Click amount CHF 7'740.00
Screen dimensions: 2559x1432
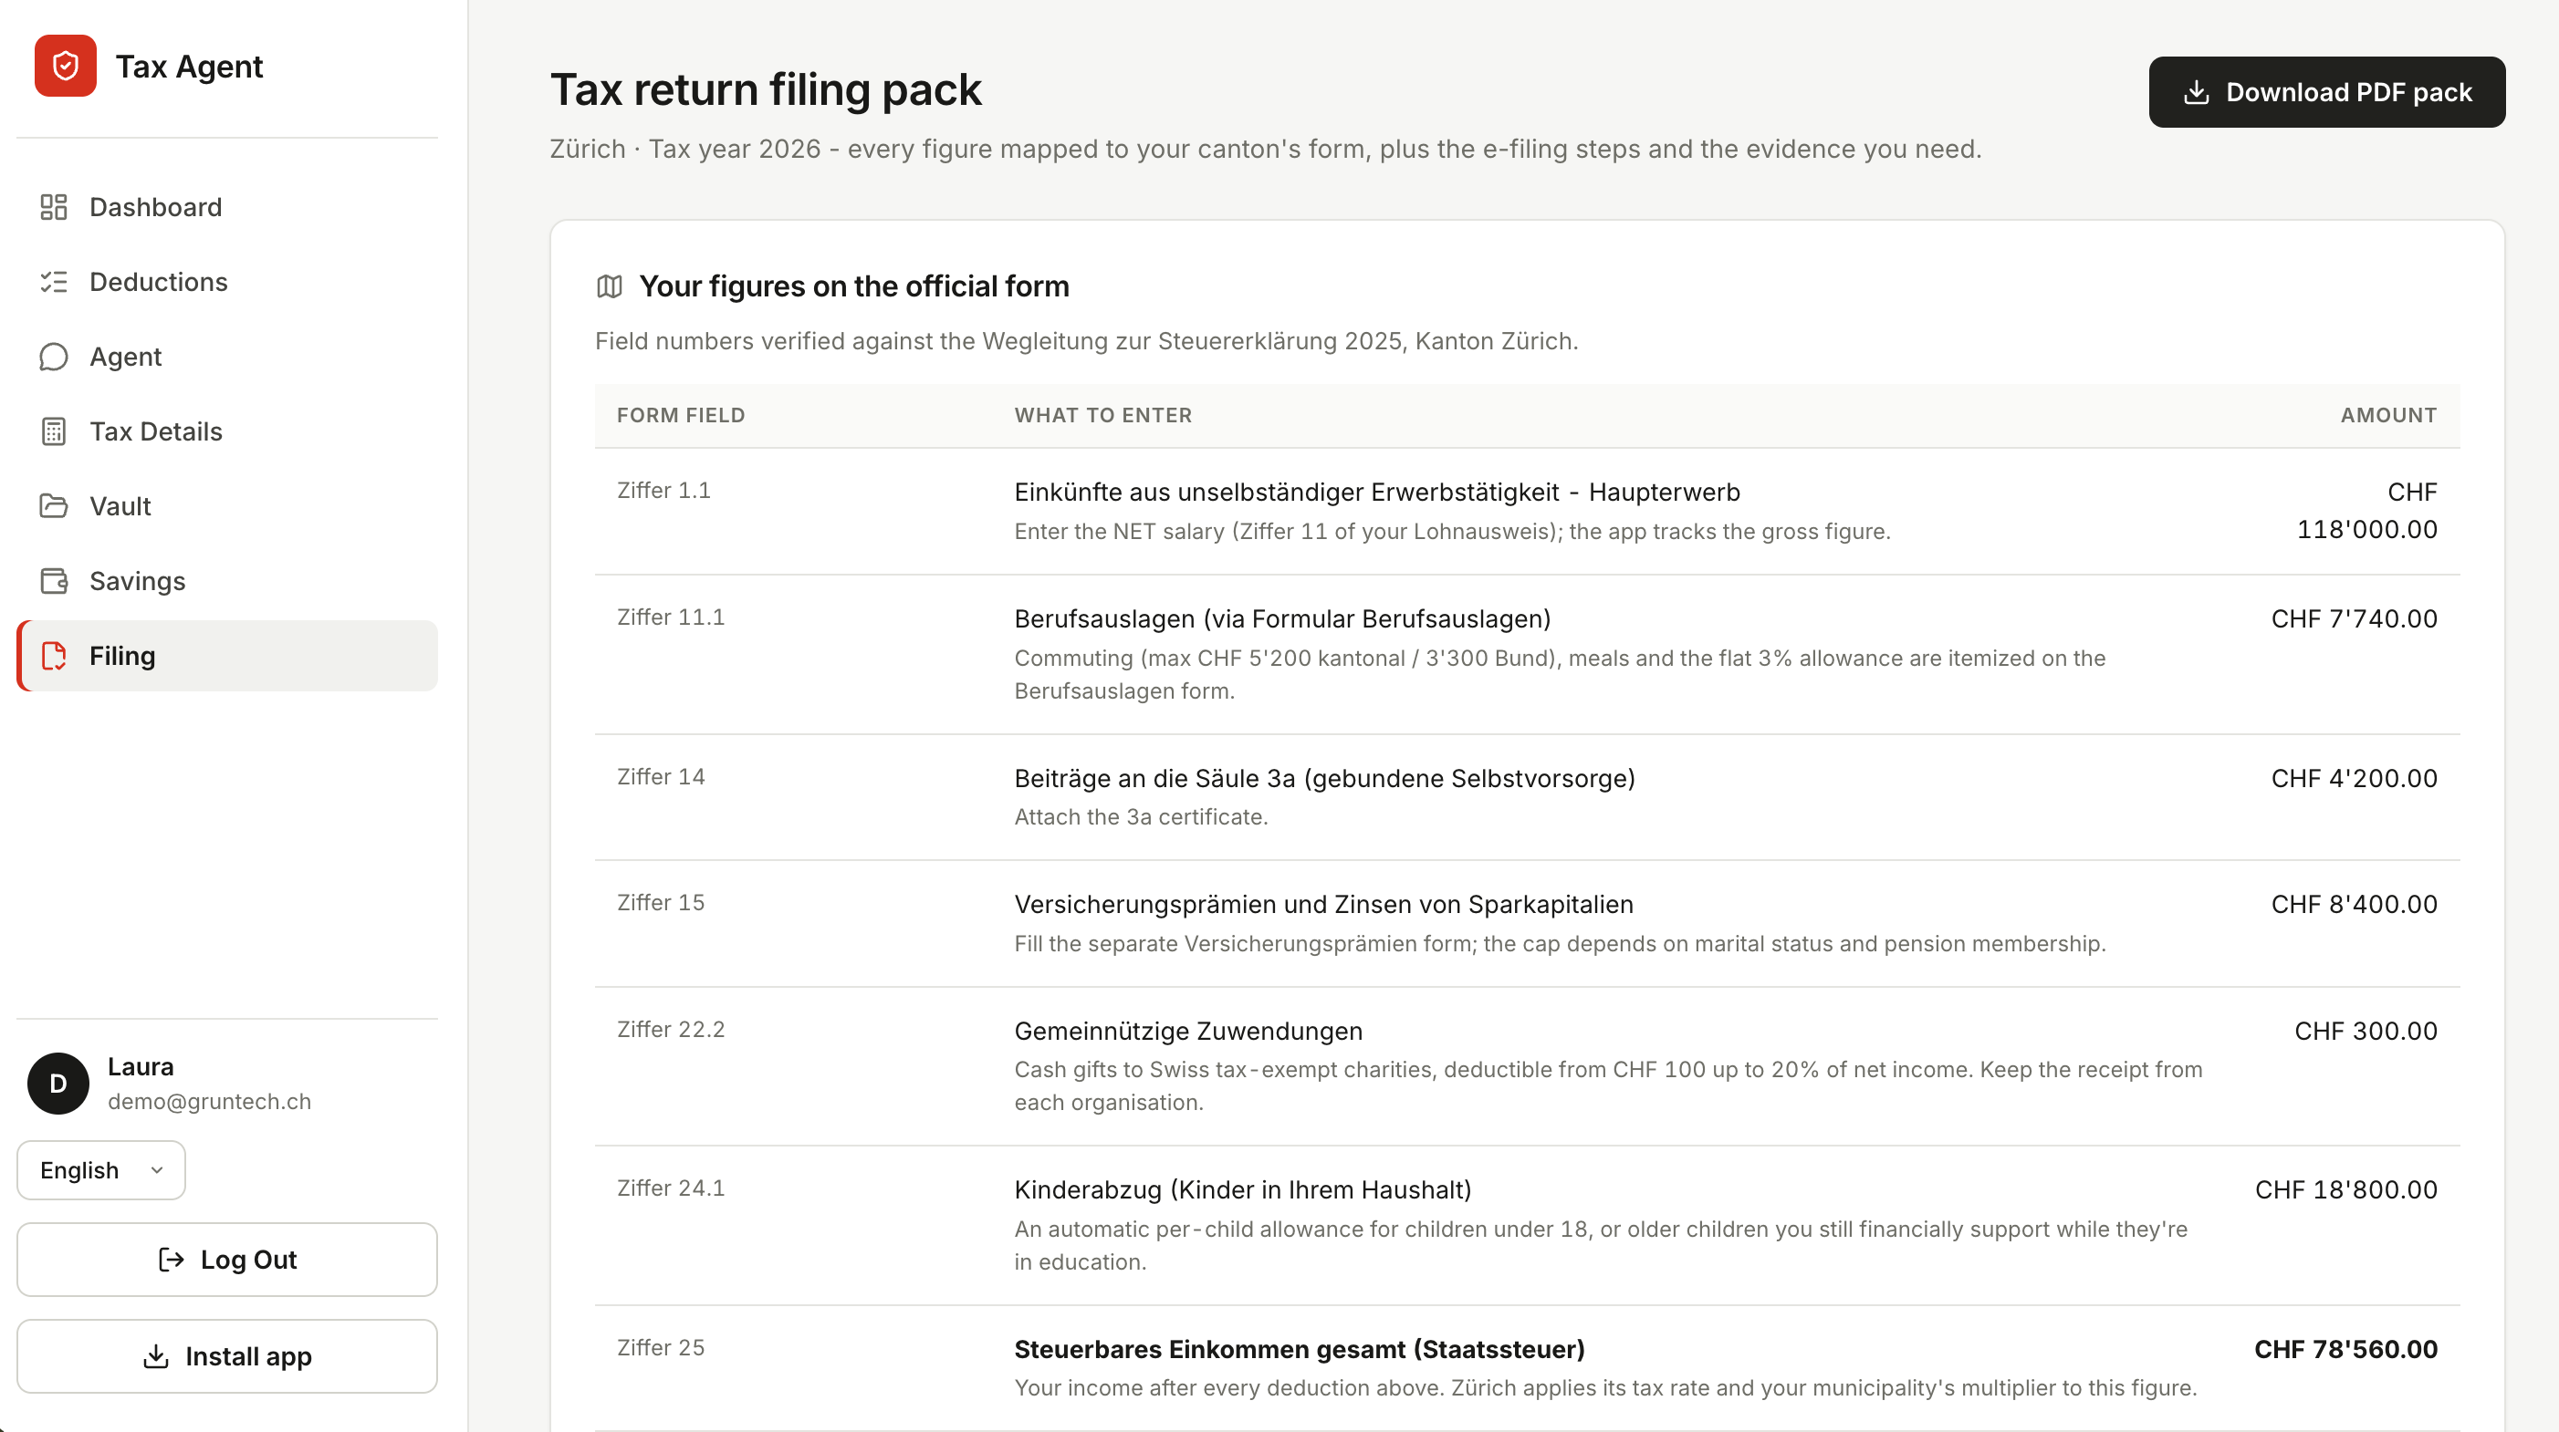tap(2354, 619)
